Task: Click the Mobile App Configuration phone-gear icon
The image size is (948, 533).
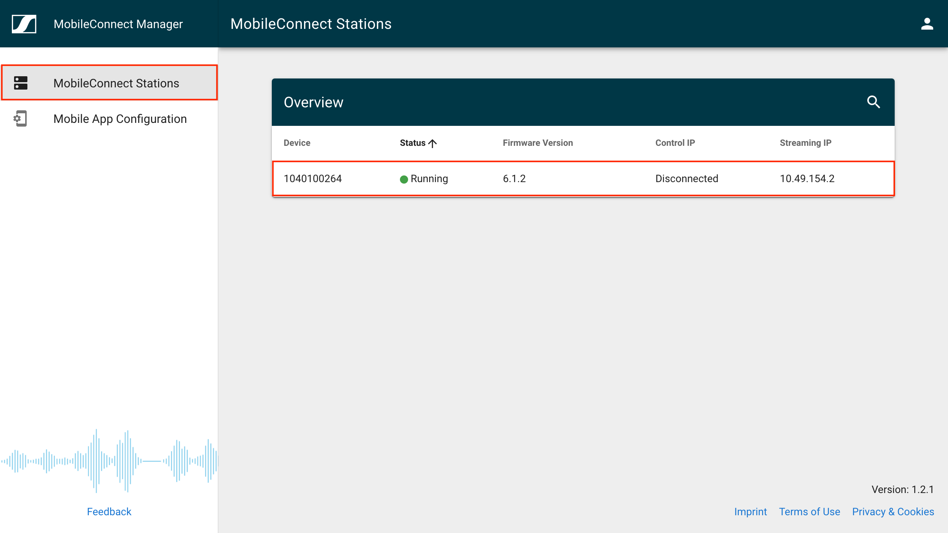Action: [20, 118]
